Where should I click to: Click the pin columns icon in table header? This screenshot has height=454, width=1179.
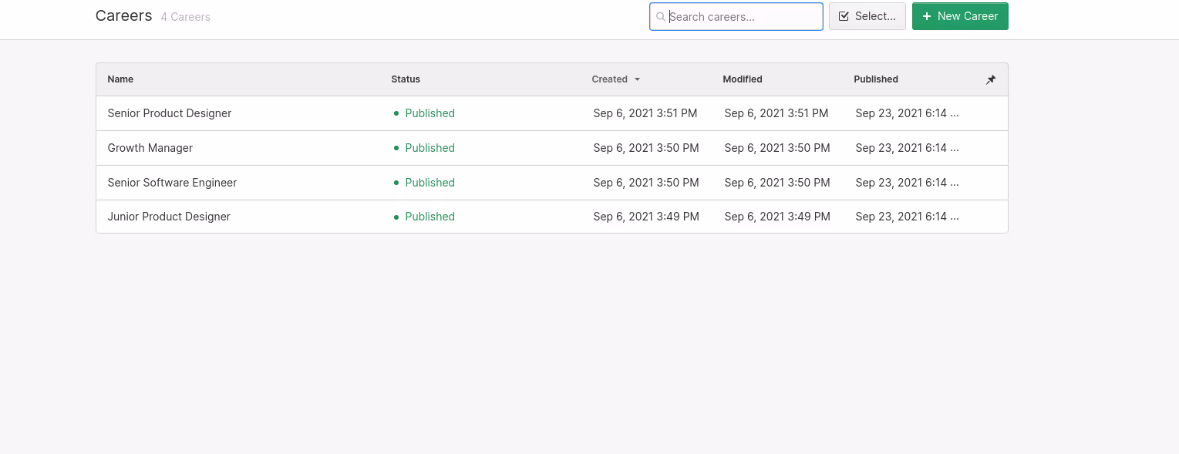point(991,79)
